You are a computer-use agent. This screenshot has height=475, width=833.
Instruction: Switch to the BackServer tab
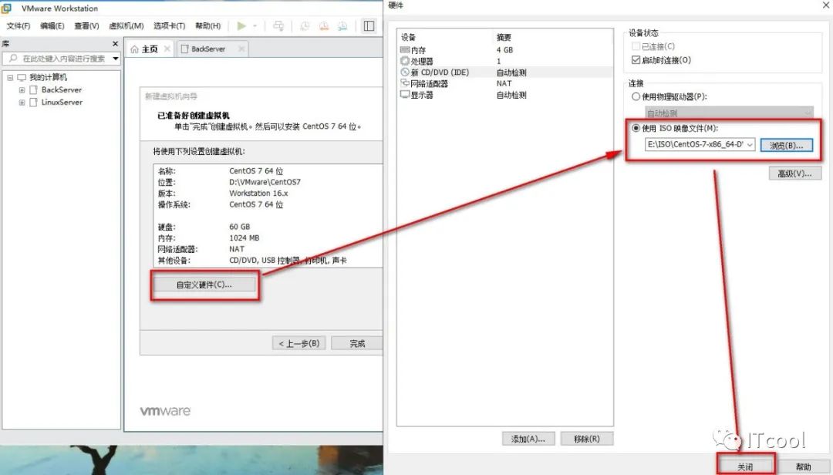click(x=208, y=49)
